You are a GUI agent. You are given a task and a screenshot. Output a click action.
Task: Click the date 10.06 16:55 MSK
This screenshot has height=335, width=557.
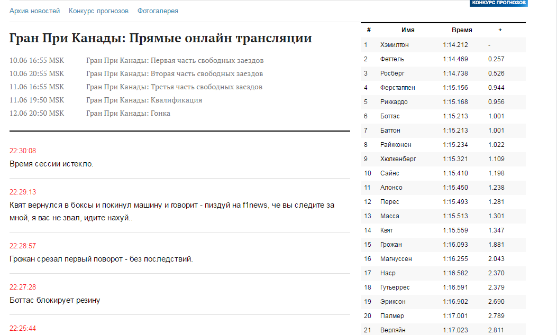tap(36, 61)
